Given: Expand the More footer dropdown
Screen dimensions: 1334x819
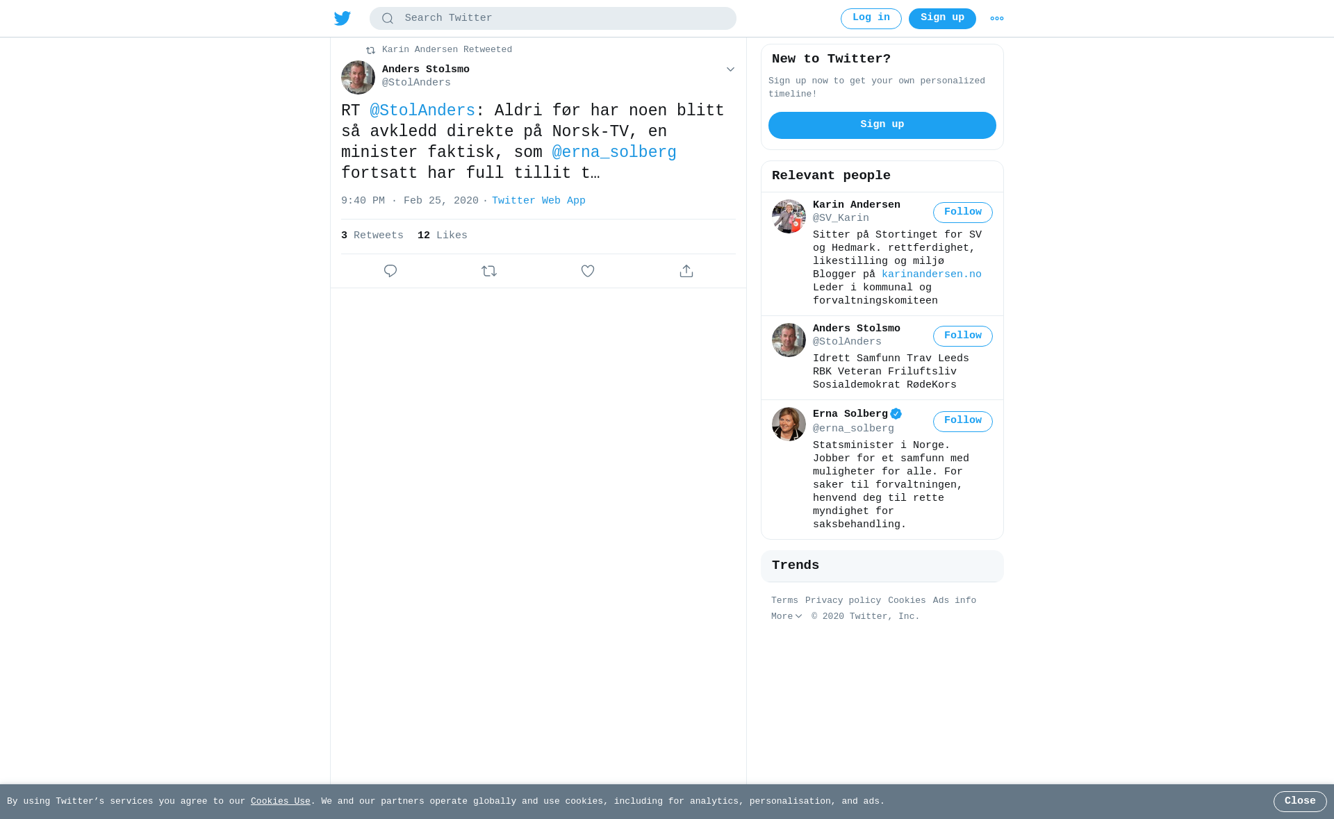Looking at the screenshot, I should 787,617.
